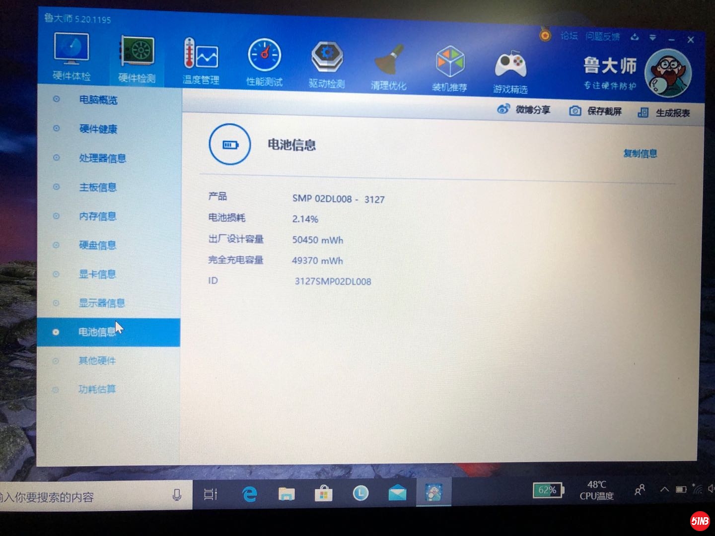Click the ID value 3127SMP02DL008

pyautogui.click(x=333, y=281)
